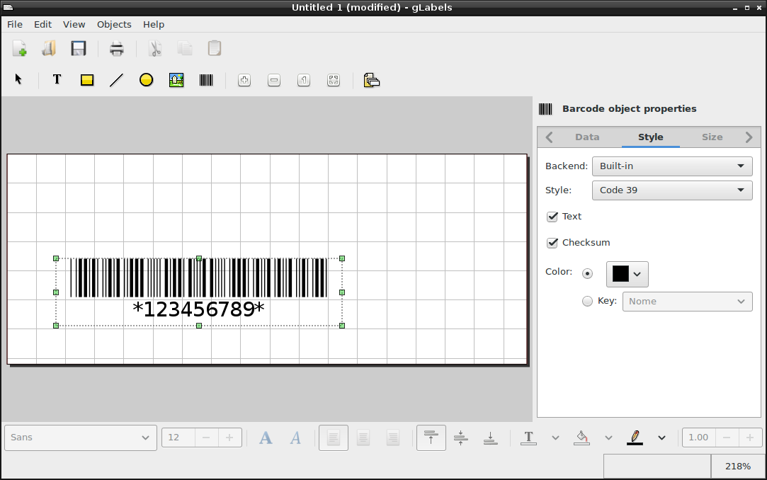Screen dimensions: 767x480
Task: Click the Copy icon
Action: coord(185,48)
